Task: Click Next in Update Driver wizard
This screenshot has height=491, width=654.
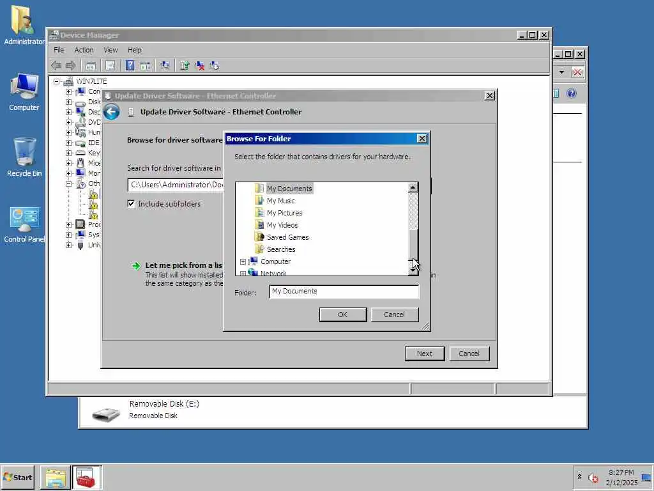Action: [425, 354]
